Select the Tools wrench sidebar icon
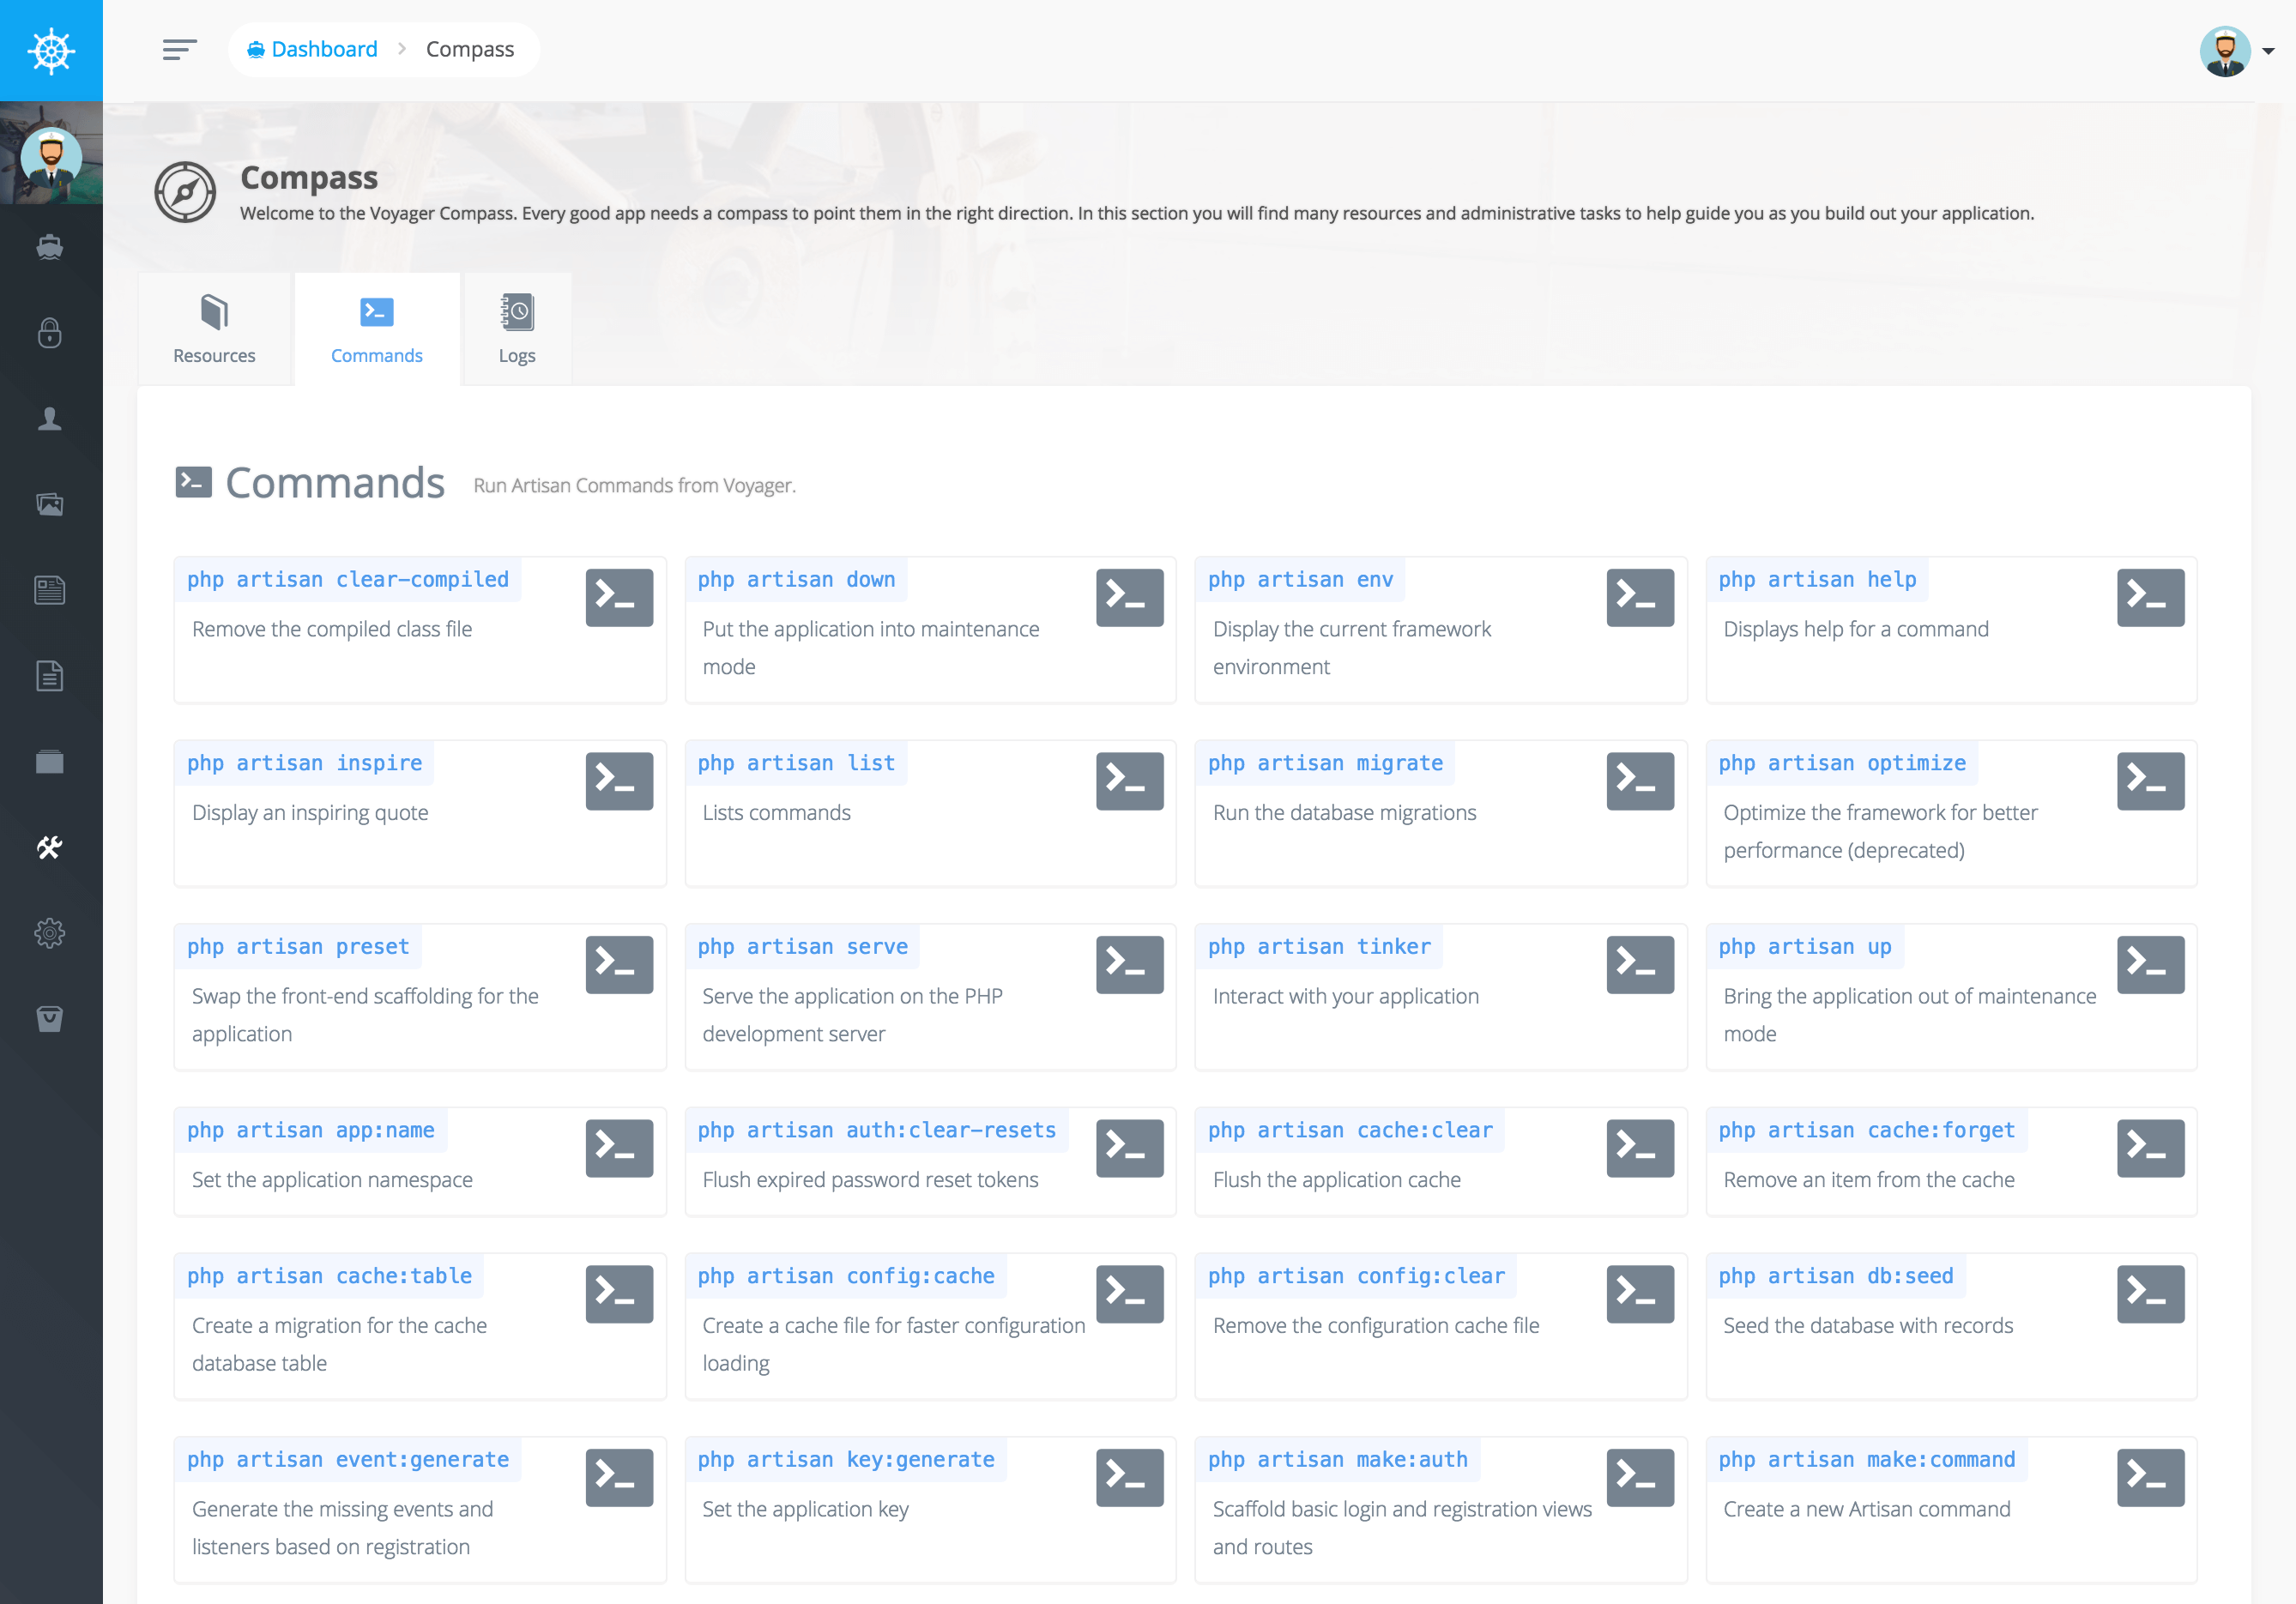 point(50,848)
